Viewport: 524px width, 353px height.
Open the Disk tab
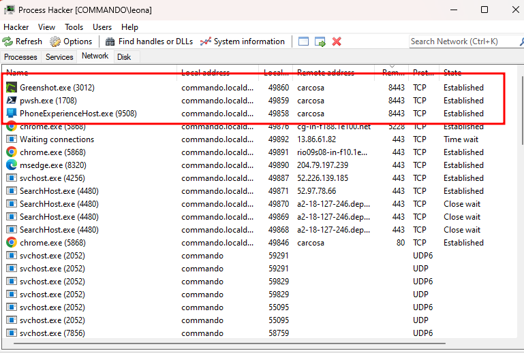pos(124,57)
